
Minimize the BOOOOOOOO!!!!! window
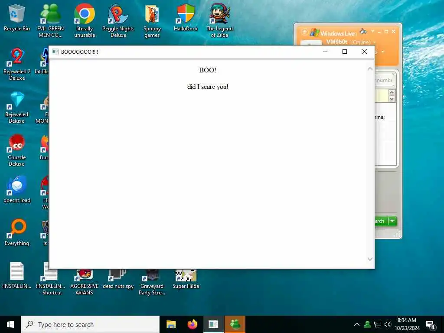[325, 52]
